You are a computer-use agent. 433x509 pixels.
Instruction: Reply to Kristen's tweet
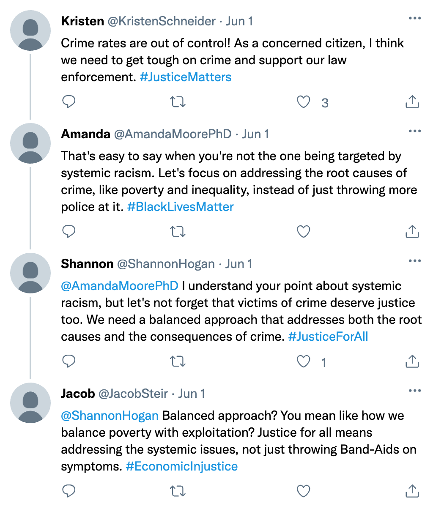point(69,102)
